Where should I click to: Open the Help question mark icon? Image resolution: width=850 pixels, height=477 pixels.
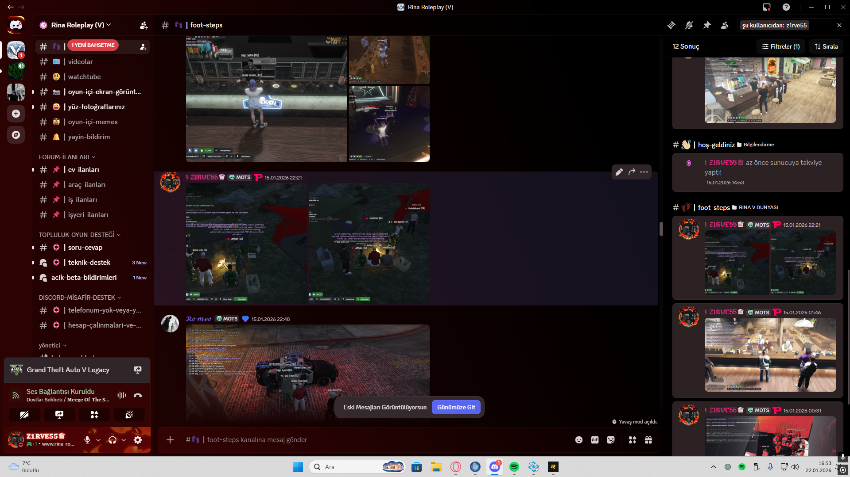click(x=786, y=7)
